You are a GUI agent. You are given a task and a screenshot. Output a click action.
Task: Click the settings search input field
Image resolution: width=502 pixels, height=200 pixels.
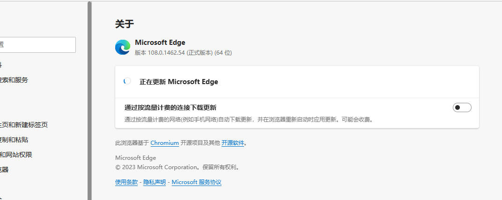(x=38, y=45)
